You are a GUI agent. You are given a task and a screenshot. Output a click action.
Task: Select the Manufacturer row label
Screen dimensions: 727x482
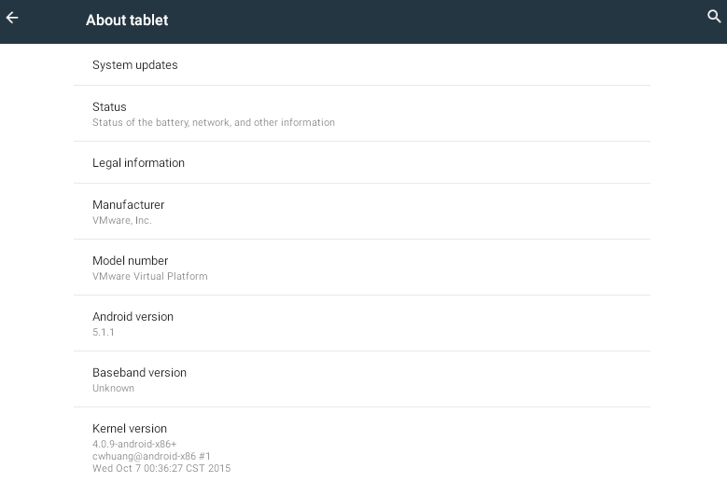click(129, 205)
